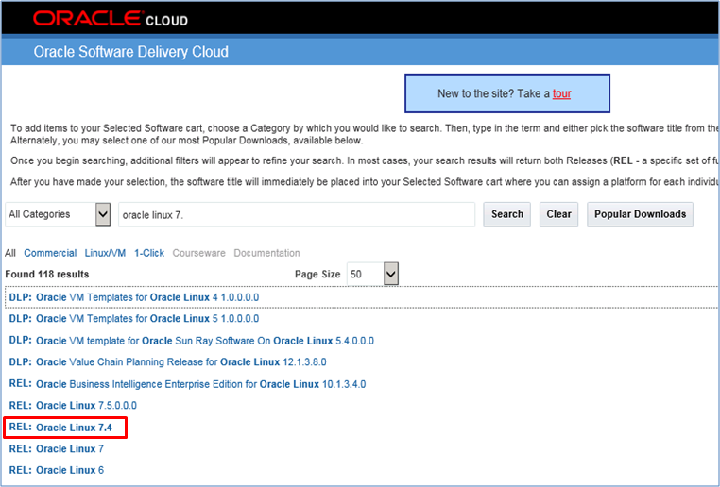Open Popular Downloads
The width and height of the screenshot is (720, 487).
[x=640, y=214]
